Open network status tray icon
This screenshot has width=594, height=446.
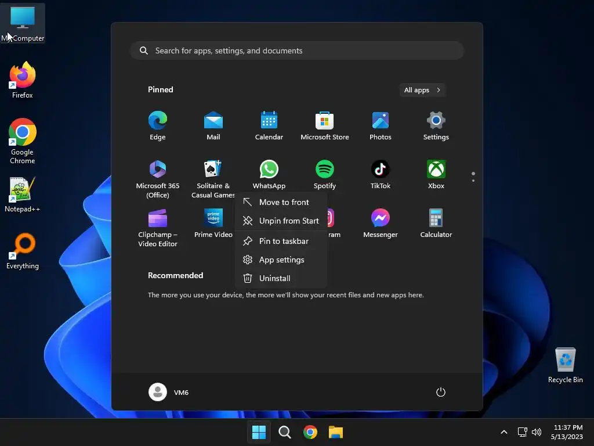tap(523, 432)
